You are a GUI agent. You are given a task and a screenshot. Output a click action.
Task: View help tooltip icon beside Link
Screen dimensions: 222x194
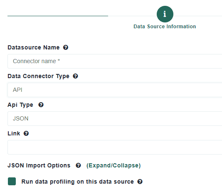[x=26, y=133]
